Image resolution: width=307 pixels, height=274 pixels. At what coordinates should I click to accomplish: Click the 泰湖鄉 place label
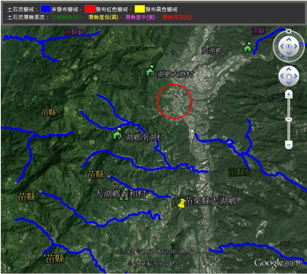(211, 50)
